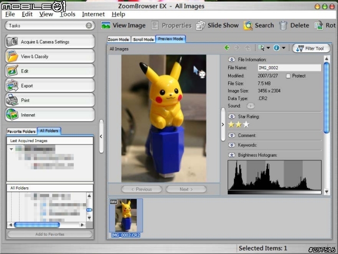The width and height of the screenshot is (338, 254).
Task: Switch to Zoom Mode tab
Action: 118,39
